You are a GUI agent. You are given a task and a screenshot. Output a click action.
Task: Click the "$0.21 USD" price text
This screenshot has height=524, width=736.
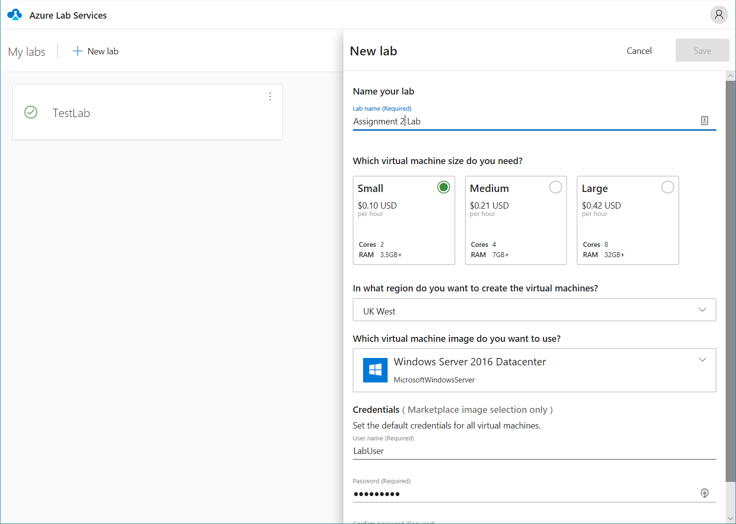[x=489, y=205]
